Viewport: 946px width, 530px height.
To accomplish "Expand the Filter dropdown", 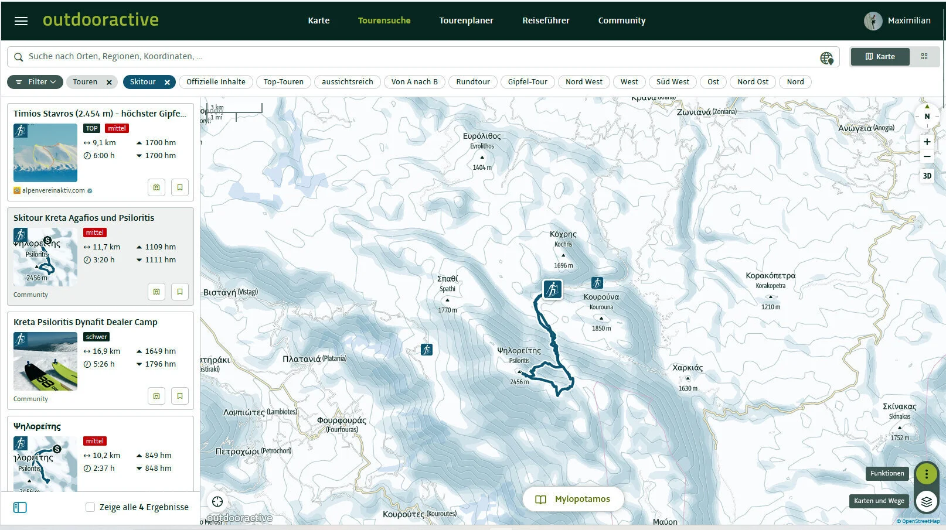I will (35, 82).
